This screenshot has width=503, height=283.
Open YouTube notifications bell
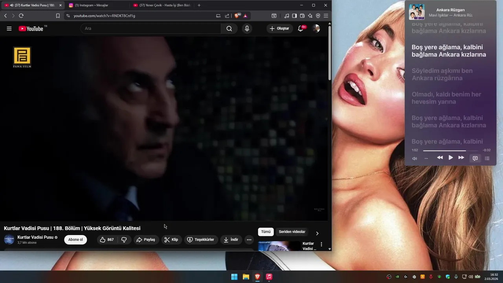point(301,28)
